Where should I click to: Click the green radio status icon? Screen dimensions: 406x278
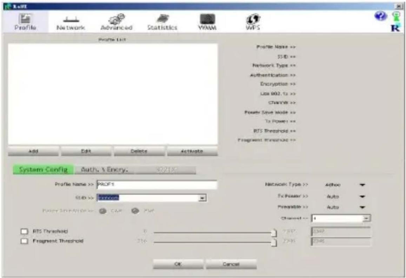pyautogui.click(x=396, y=16)
